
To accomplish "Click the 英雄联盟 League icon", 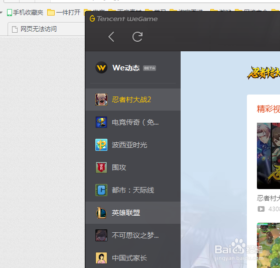I will click(x=101, y=213).
